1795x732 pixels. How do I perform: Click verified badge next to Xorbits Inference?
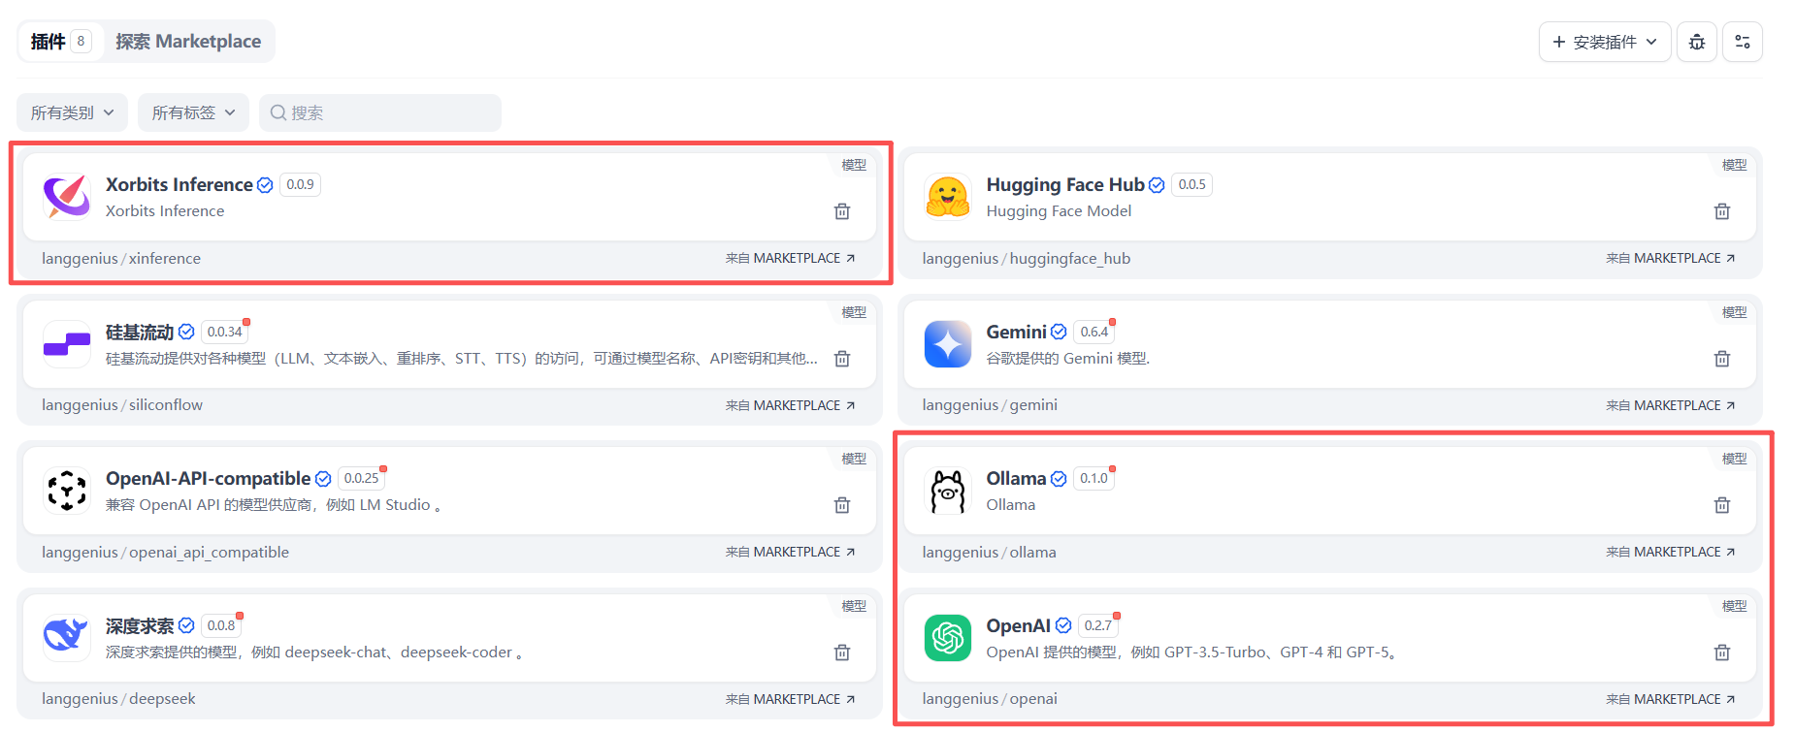[x=265, y=185]
